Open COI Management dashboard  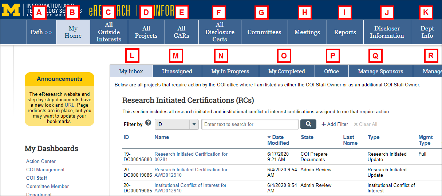coord(45,170)
